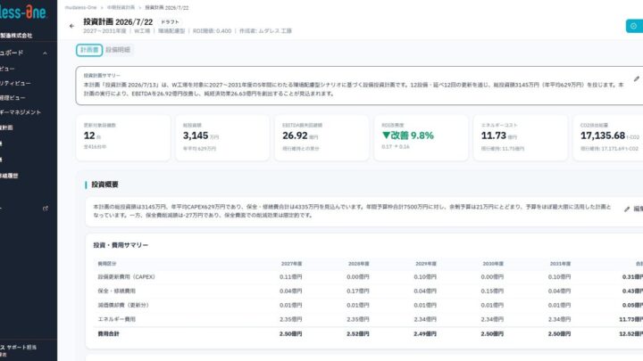
Task: Collapse the ボード sidebar section chevron
Action: click(45, 53)
